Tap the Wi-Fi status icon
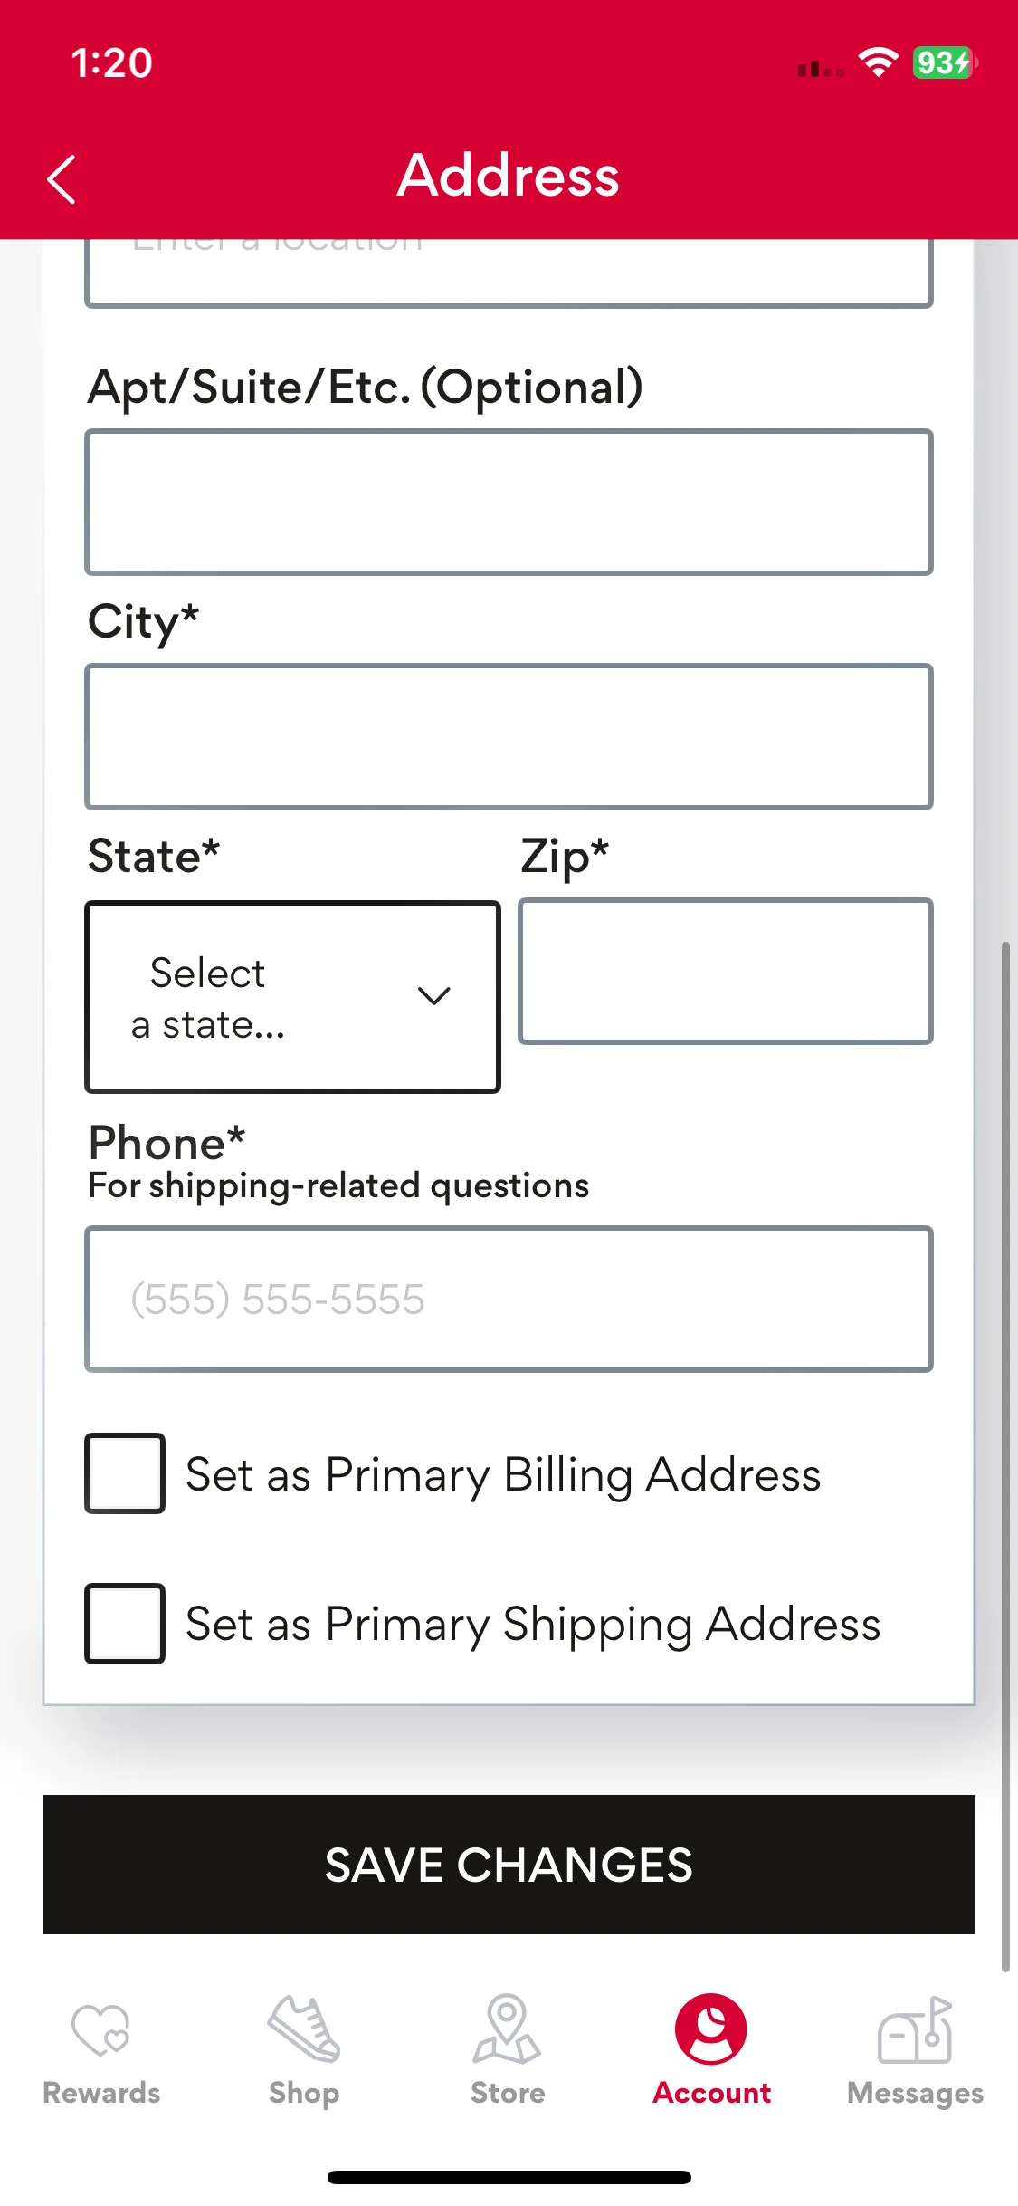This screenshot has width=1018, height=2206. click(x=878, y=62)
